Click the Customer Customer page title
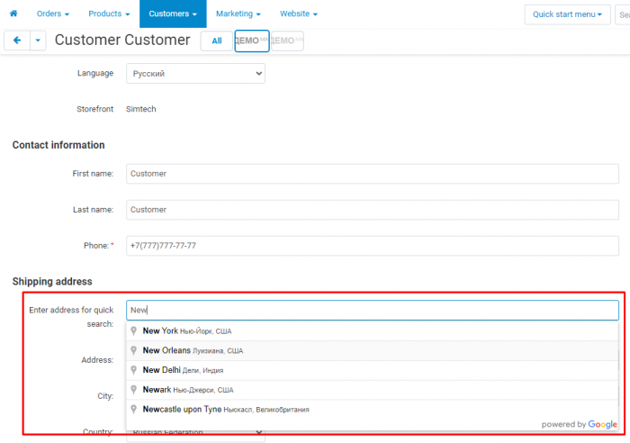Image resolution: width=630 pixels, height=443 pixels. 122,41
